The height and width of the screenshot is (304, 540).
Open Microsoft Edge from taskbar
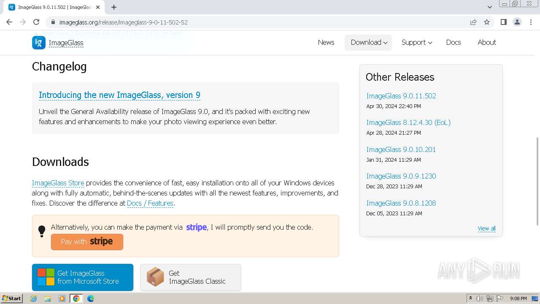[x=91, y=299]
